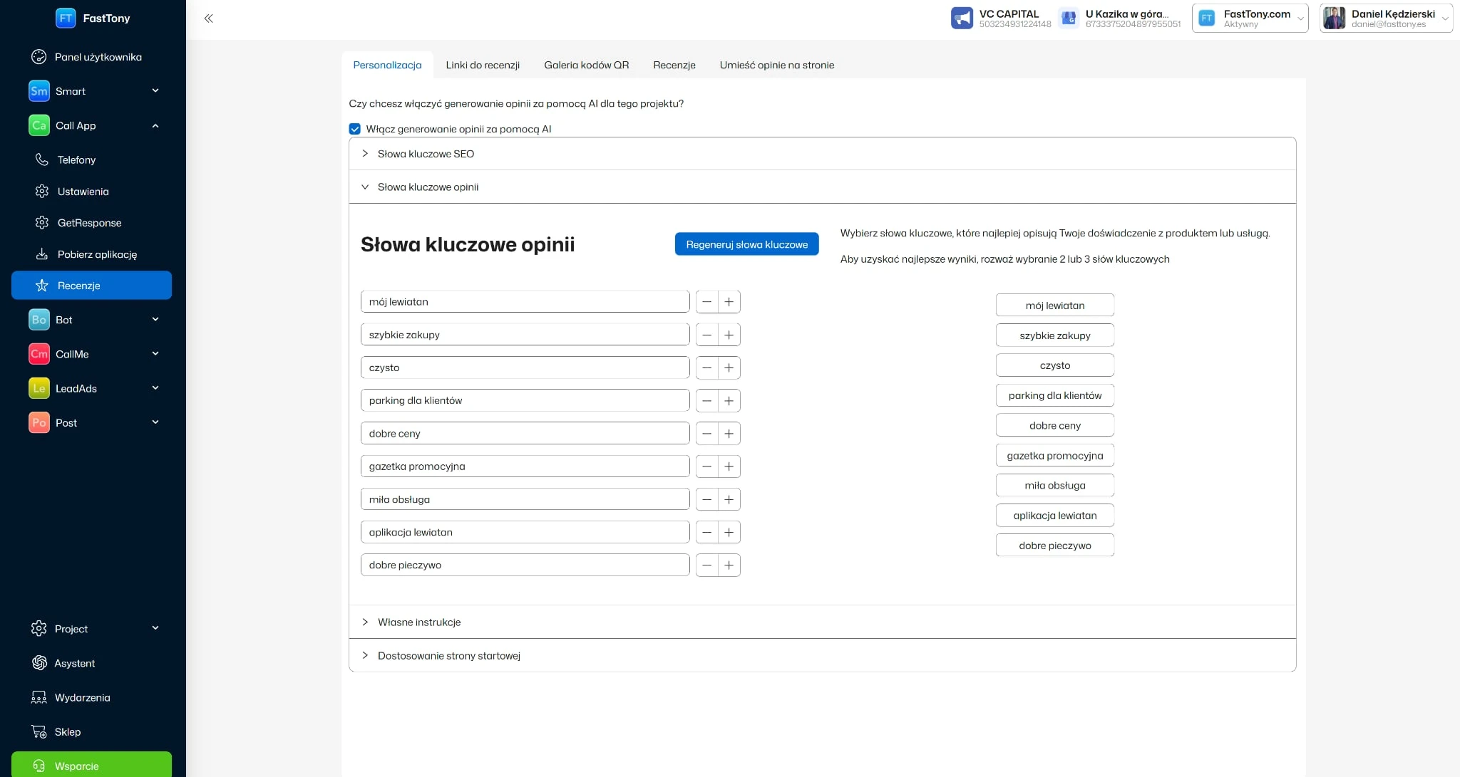Click the U Kazika w góra store icon
This screenshot has width=1460, height=777.
tap(1068, 18)
